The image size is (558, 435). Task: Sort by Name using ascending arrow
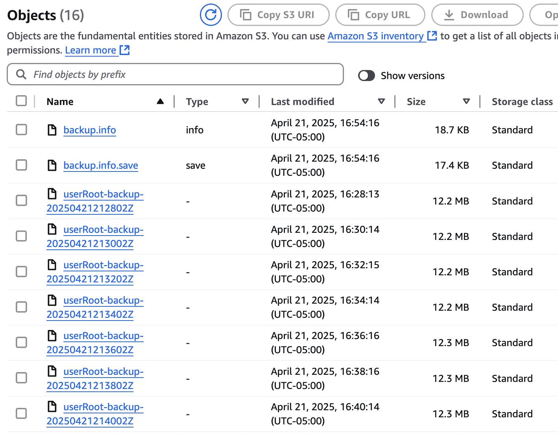pyautogui.click(x=160, y=101)
